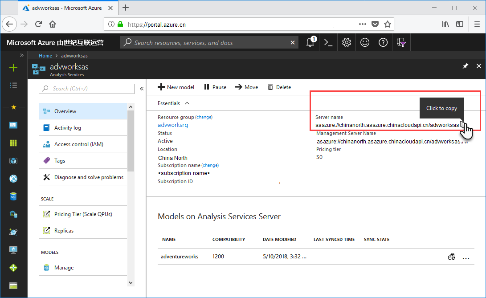Click resource menu scroll down arrow
Viewport: 486px width, 298px height.
pyautogui.click(x=131, y=283)
